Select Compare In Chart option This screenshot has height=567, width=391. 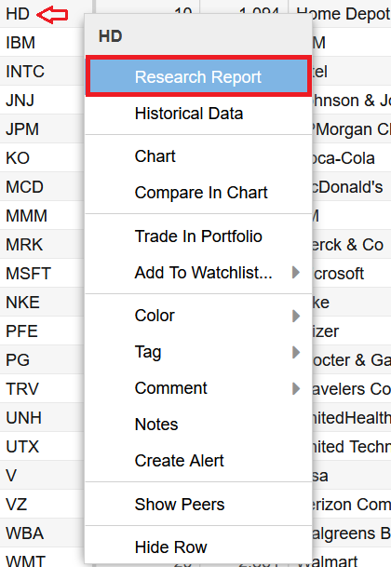(198, 193)
